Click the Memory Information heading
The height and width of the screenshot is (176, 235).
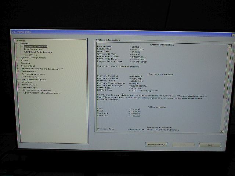click(x=161, y=74)
